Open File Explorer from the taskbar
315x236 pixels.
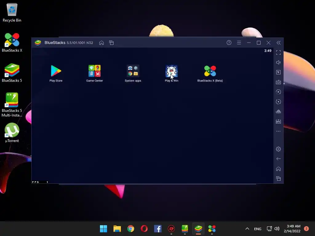[x=117, y=229]
